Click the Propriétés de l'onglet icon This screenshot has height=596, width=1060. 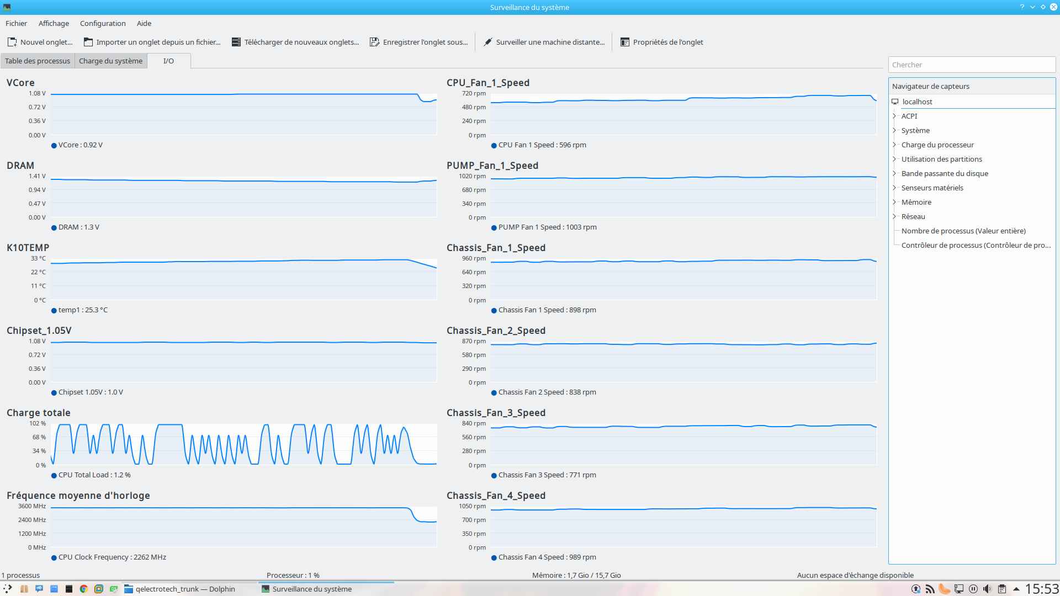[624, 42]
